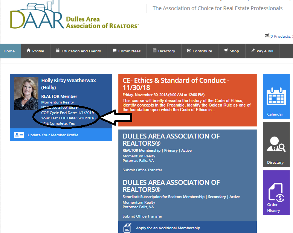The image size is (293, 233).
Task: Click the ethics course description paragraph
Action: [186, 105]
